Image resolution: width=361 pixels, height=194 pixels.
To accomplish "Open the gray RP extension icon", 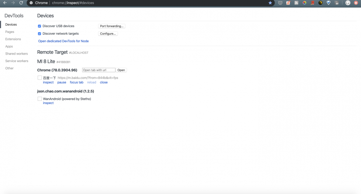I will (x=337, y=3).
